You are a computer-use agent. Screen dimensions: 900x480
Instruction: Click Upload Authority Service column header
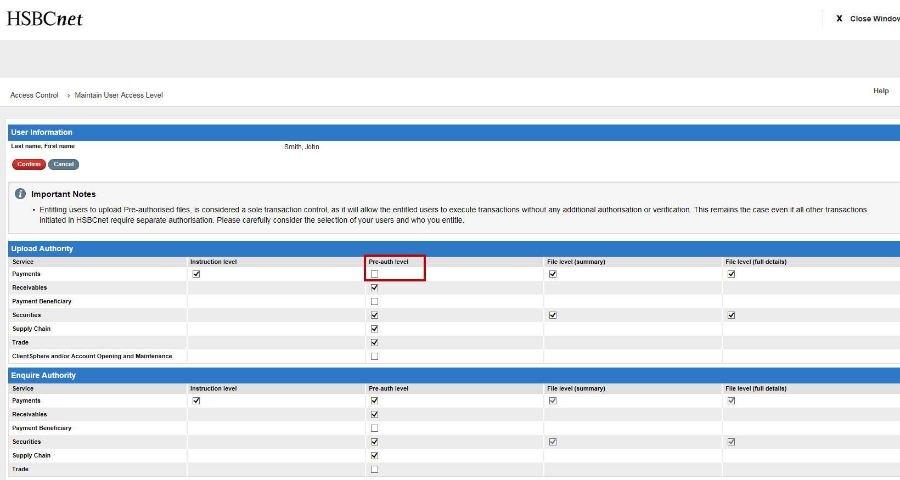click(x=23, y=262)
